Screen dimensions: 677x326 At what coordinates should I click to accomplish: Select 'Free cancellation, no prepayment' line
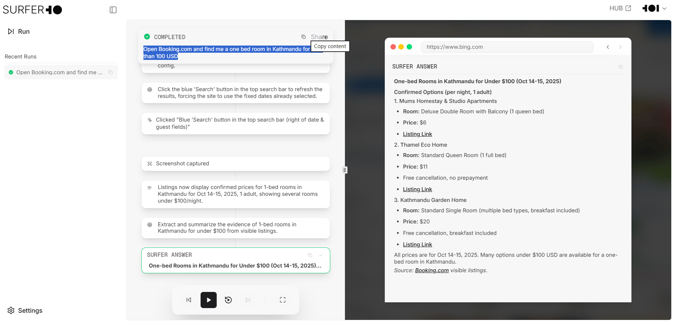[445, 178]
